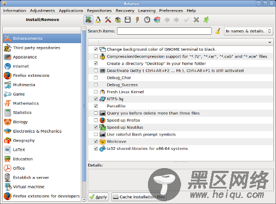Uncheck the NTFS-3g checkbox
Image resolution: width=276 pixels, height=204 pixels.
95,99
